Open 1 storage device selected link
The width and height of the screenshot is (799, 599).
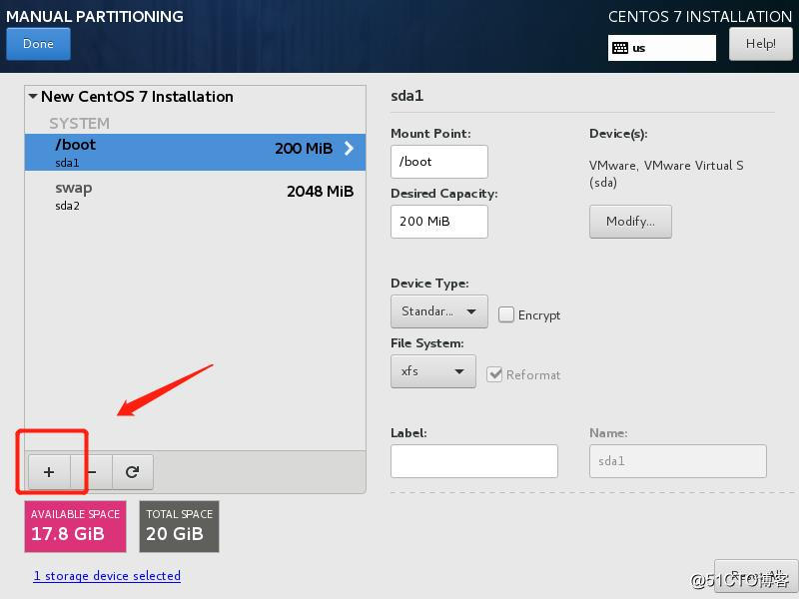(107, 576)
